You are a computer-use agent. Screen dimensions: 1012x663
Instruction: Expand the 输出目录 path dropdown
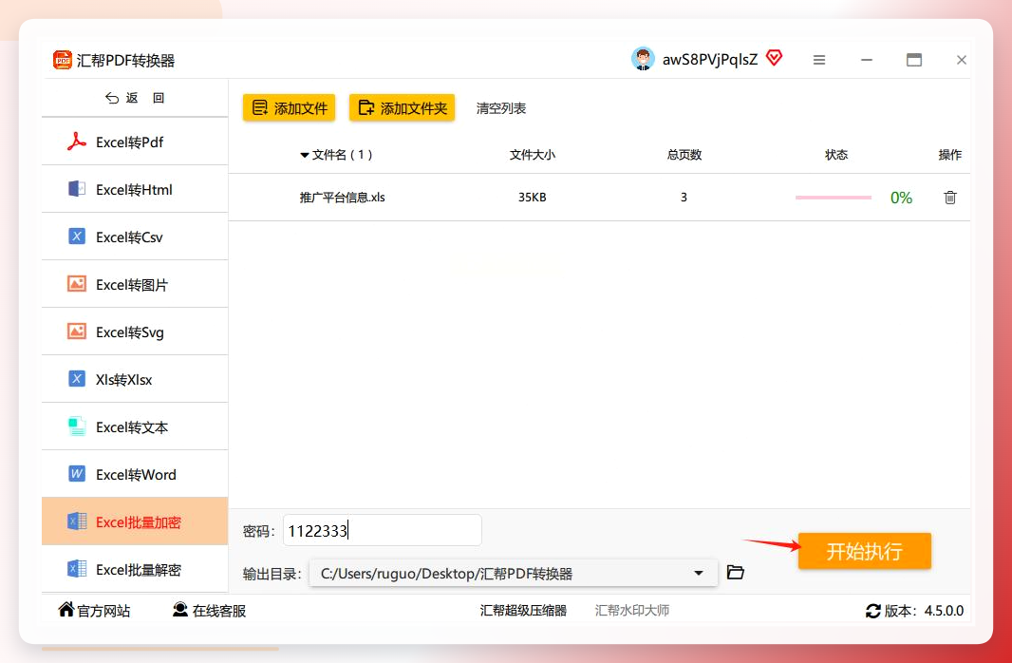(699, 574)
